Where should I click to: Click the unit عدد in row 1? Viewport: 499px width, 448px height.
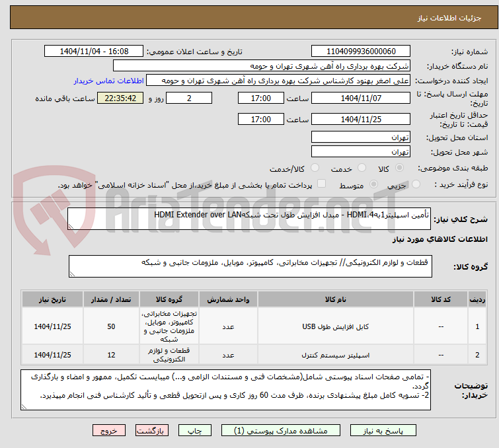click(228, 326)
